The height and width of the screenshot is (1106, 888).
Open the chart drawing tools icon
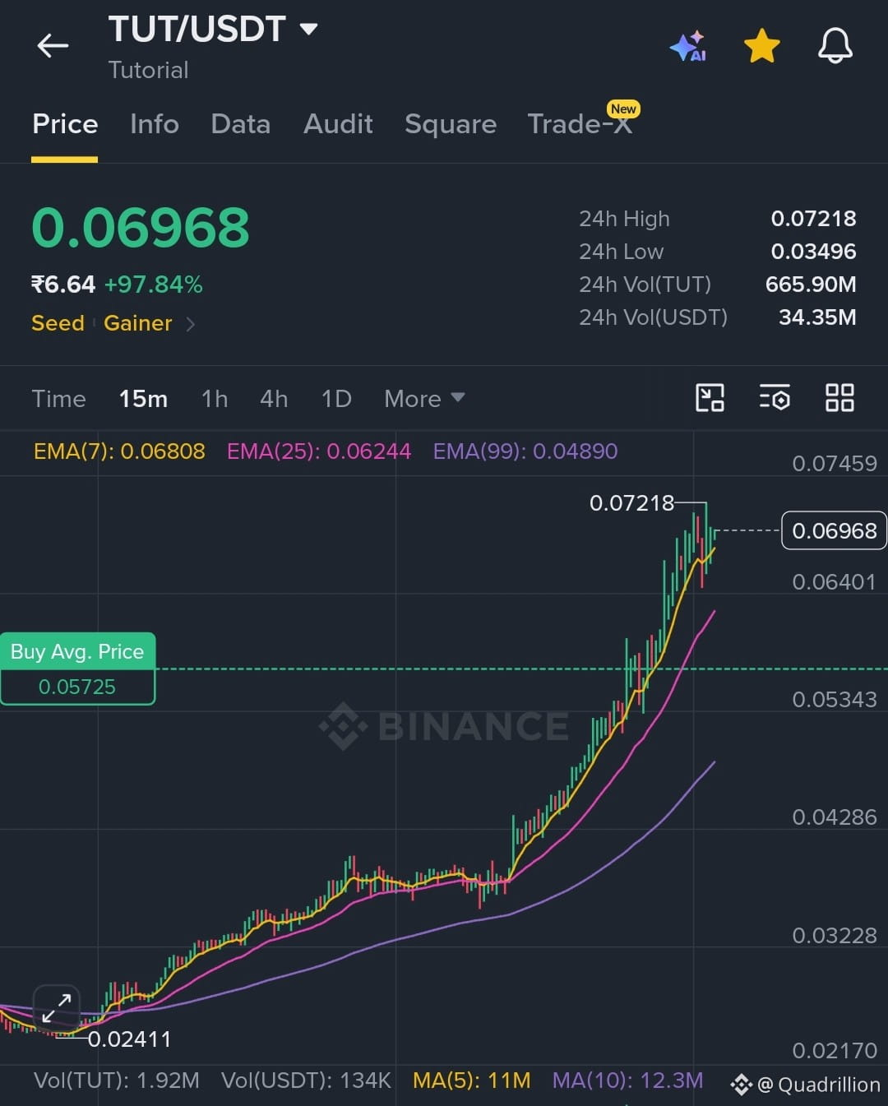click(710, 398)
